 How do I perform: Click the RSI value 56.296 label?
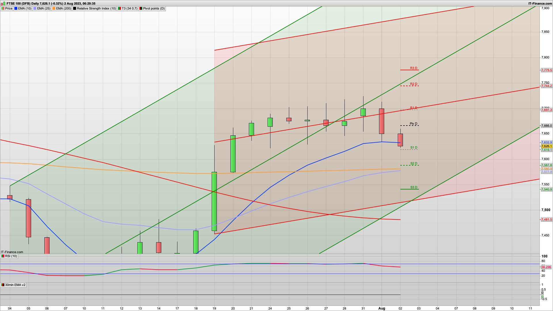546,267
